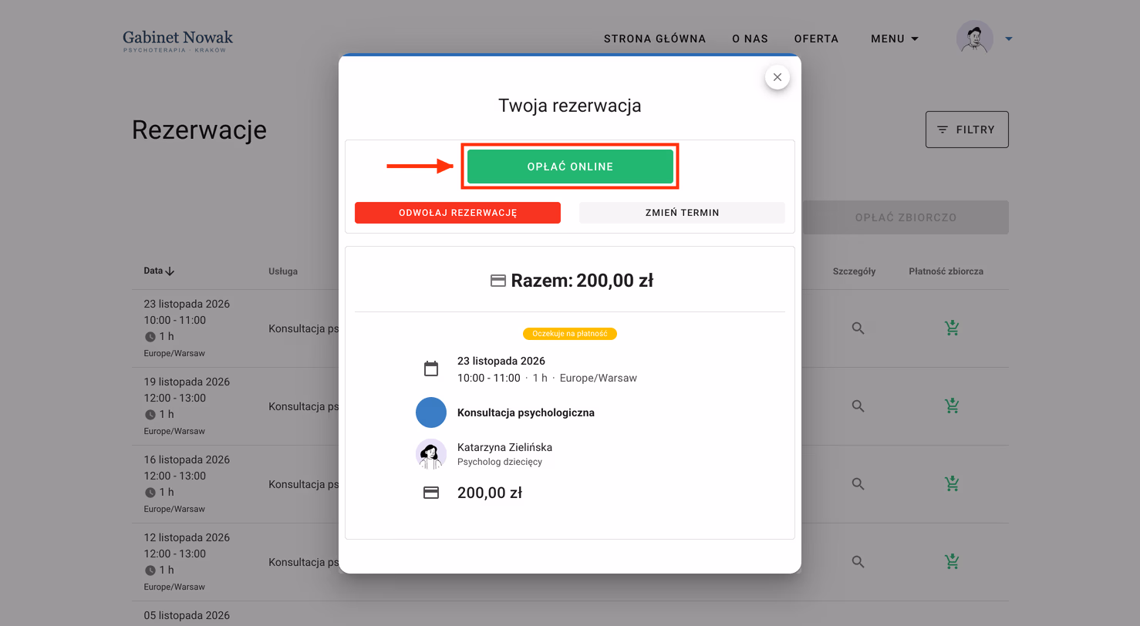
Task: Click Katarzyna Zielińska's avatar picture
Action: 431,454
